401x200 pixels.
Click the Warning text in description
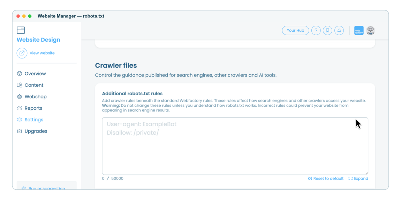[111, 105]
